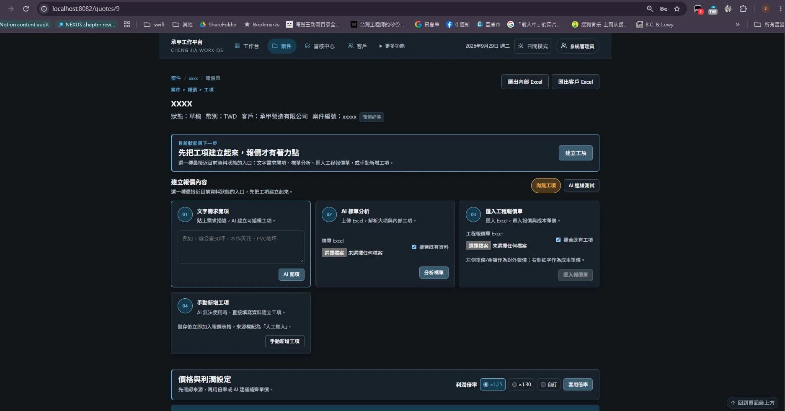Click the browser forward arrow
785x411 pixels.
(11, 8)
